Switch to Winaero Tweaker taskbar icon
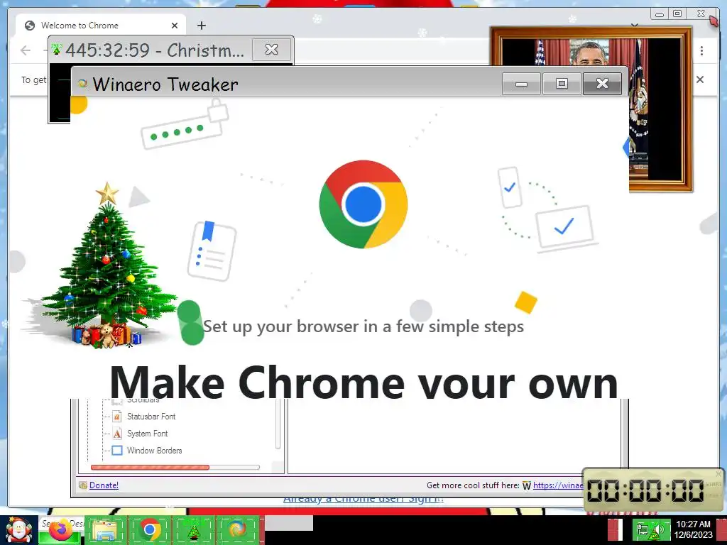The height and width of the screenshot is (545, 727). coord(237,530)
